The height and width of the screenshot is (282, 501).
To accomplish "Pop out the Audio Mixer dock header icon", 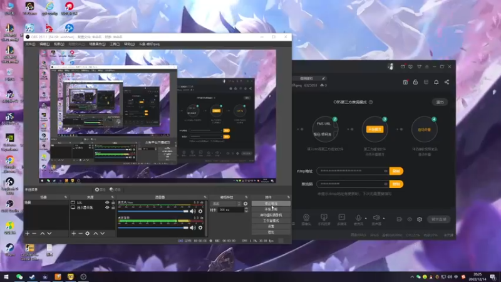I will point(205,197).
